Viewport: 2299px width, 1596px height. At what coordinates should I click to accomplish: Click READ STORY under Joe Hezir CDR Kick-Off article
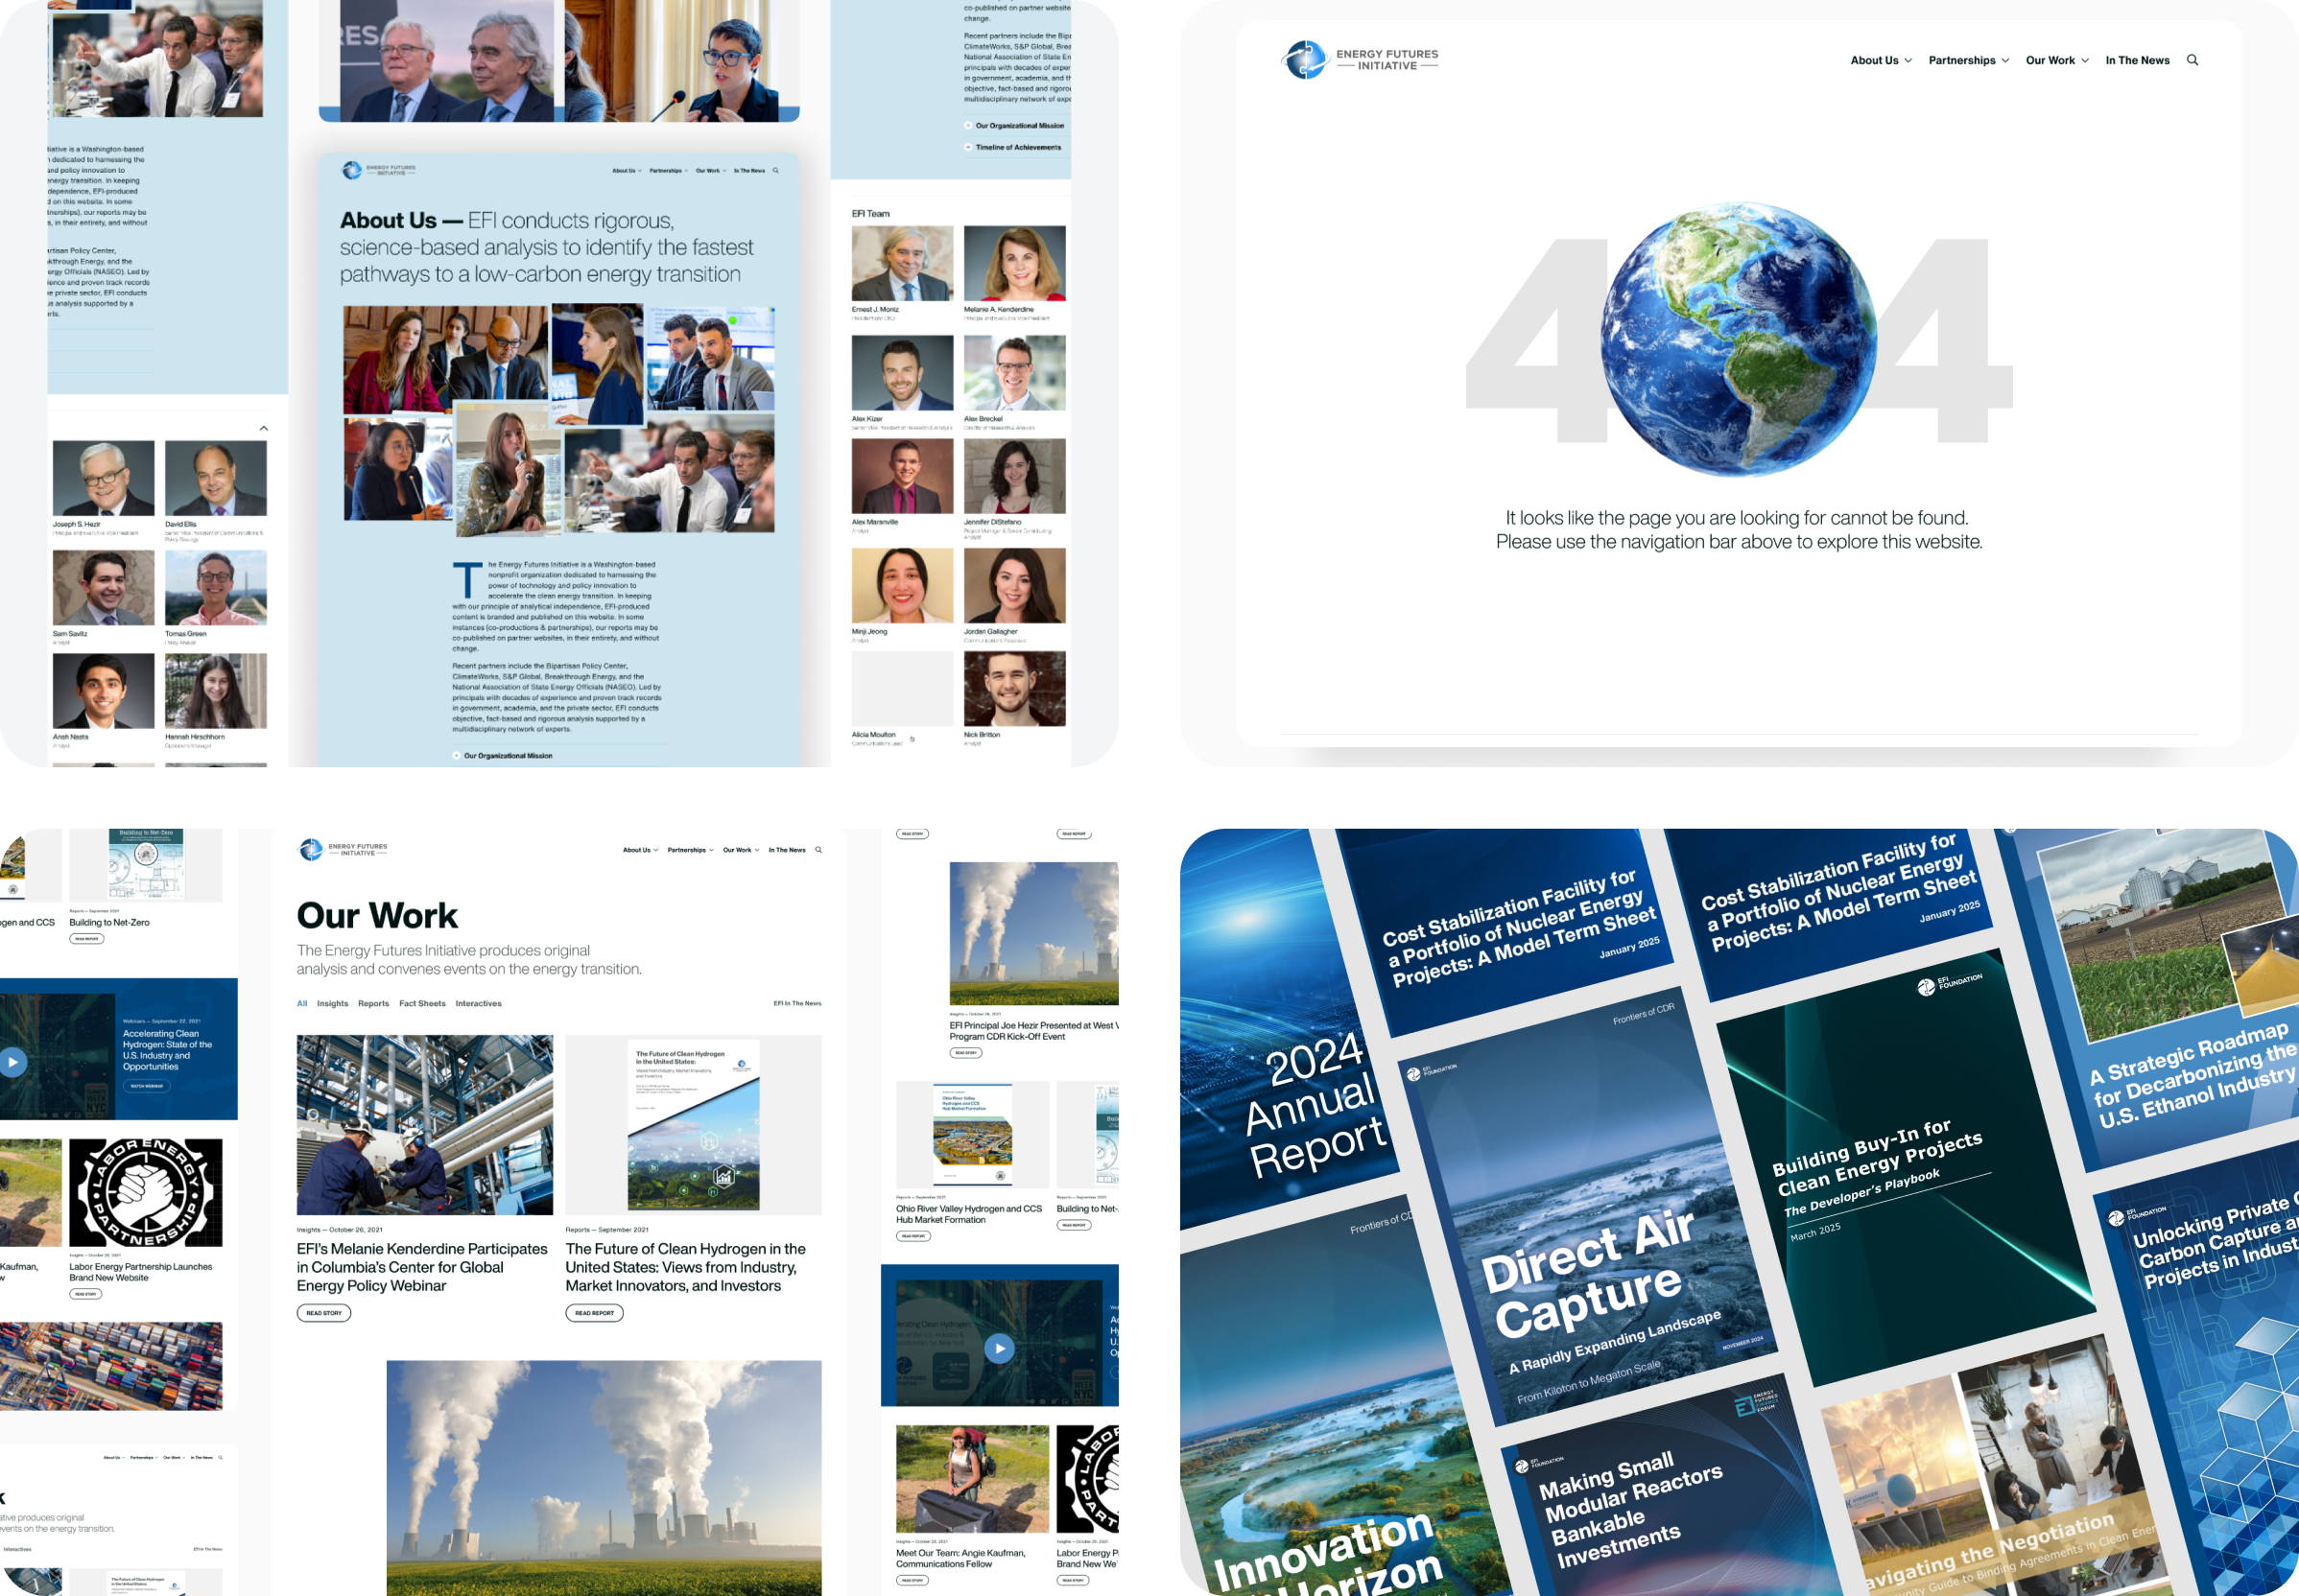click(x=965, y=1053)
